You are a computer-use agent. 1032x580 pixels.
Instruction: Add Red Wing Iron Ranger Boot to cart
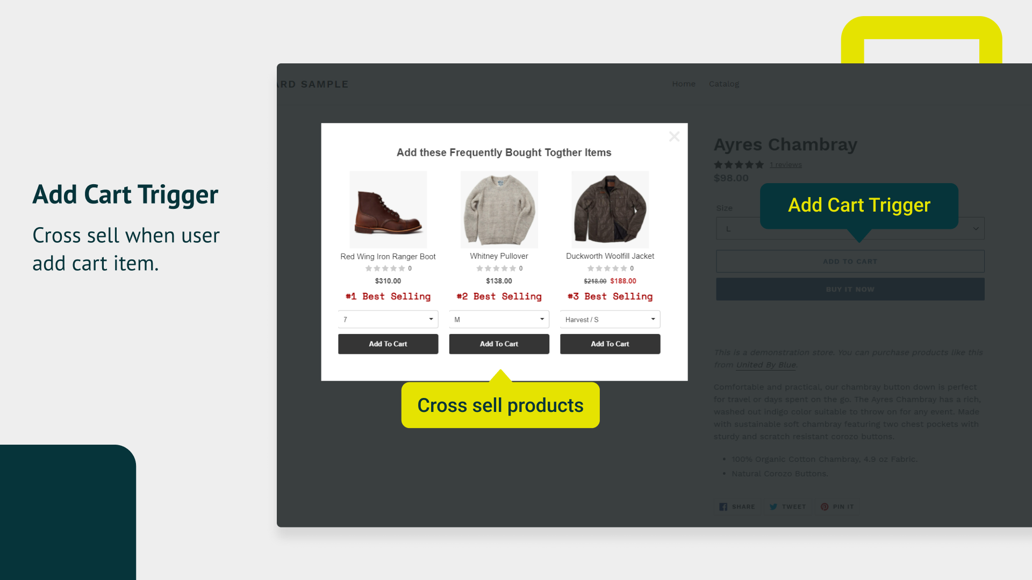tap(388, 344)
